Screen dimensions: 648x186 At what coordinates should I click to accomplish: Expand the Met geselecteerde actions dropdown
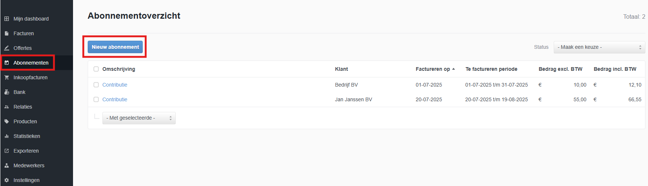[x=139, y=118]
